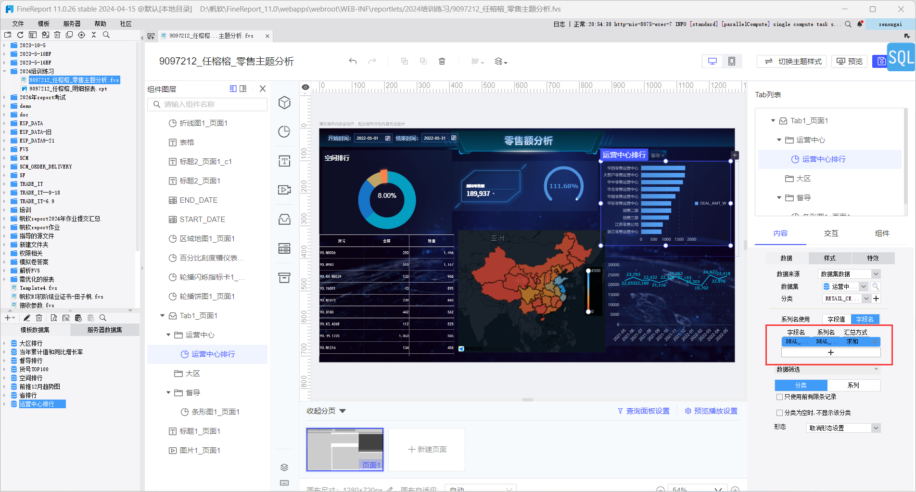Screen dimensions: 916x492
Task: Click the locate current file target icon
Action: [x=81, y=35]
